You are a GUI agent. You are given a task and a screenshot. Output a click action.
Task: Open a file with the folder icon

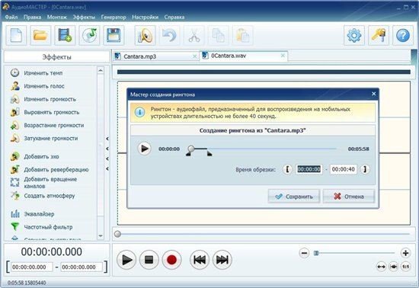(40, 35)
